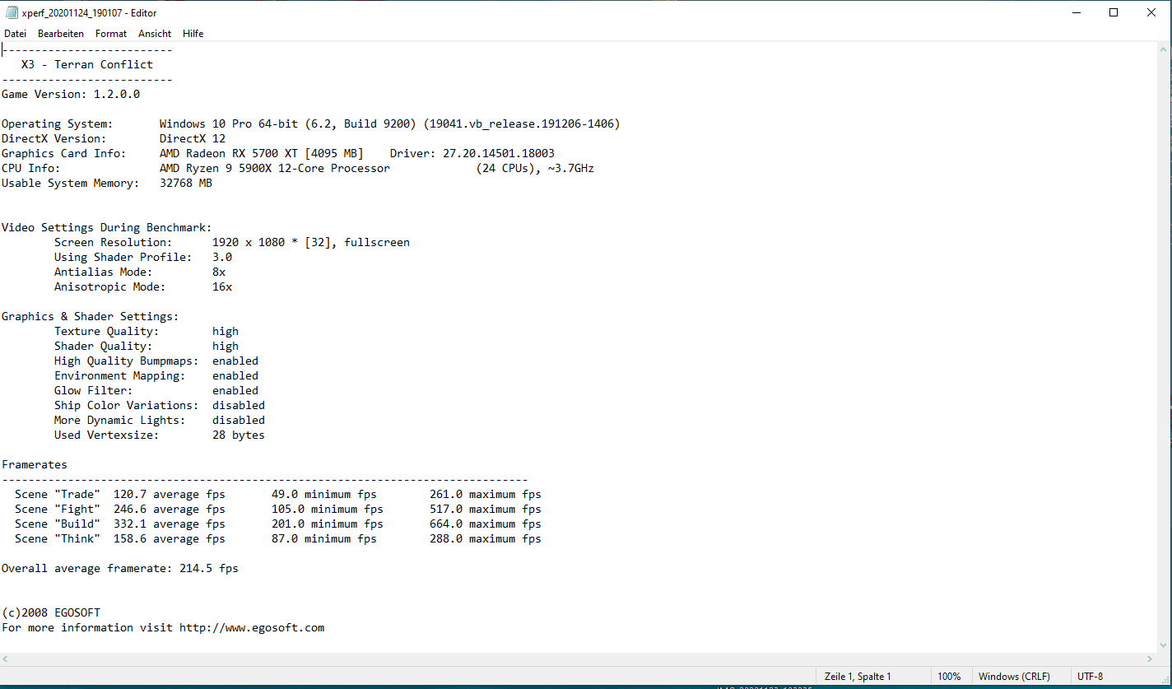1172x689 pixels.
Task: Close the Editor window
Action: pyautogui.click(x=1151, y=12)
